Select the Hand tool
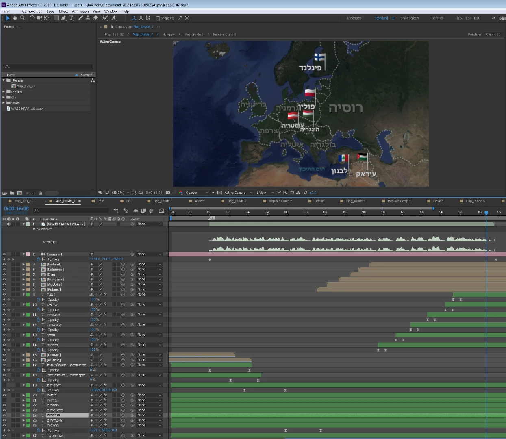 click(15, 18)
